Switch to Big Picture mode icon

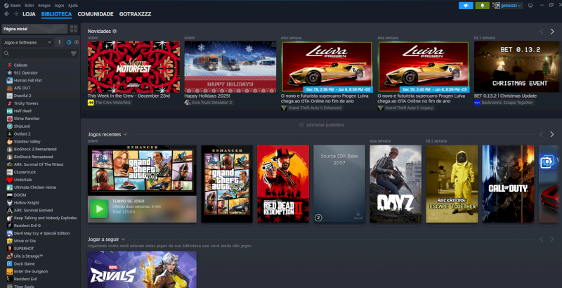coord(530,6)
